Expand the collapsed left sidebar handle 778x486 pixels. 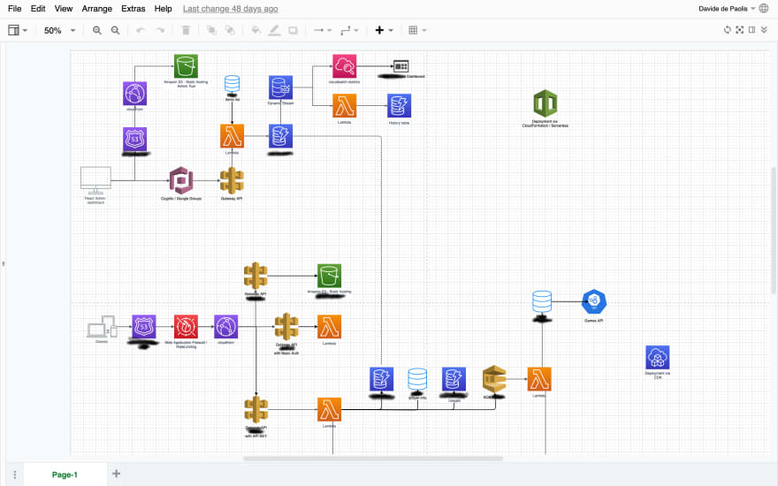tap(3, 263)
